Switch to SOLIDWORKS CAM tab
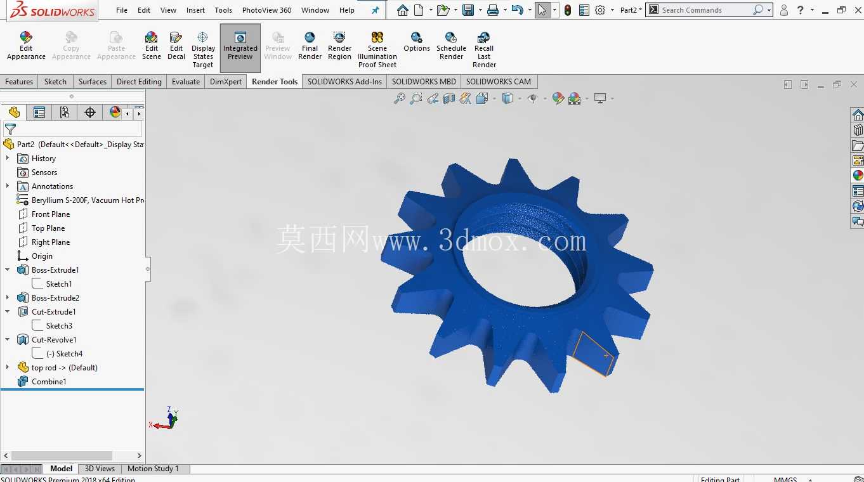The height and width of the screenshot is (482, 864). (x=499, y=82)
